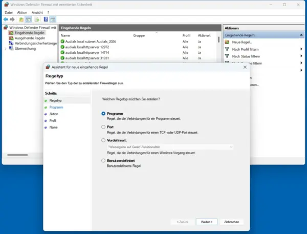Sort rules by the Gruppe column header
Image resolution: width=307 pixels, height=234 pixels.
[139, 35]
